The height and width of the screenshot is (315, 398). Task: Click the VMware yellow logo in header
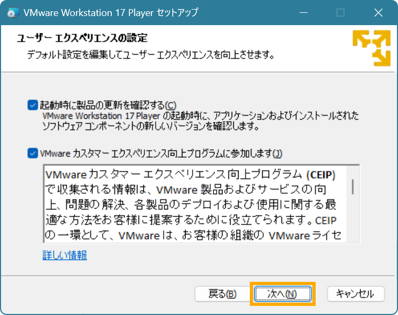click(x=371, y=48)
